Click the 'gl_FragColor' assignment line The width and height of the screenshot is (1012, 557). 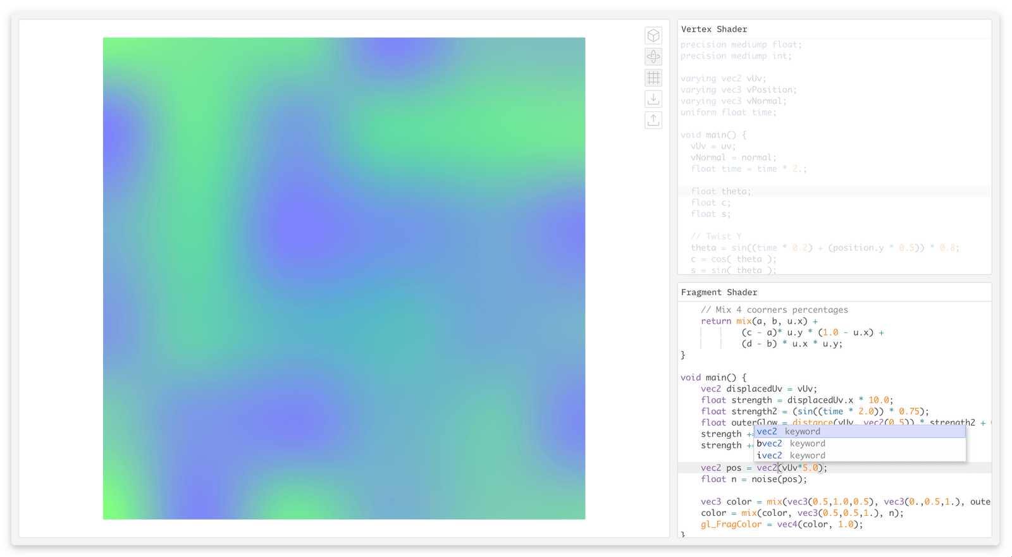coord(781,525)
